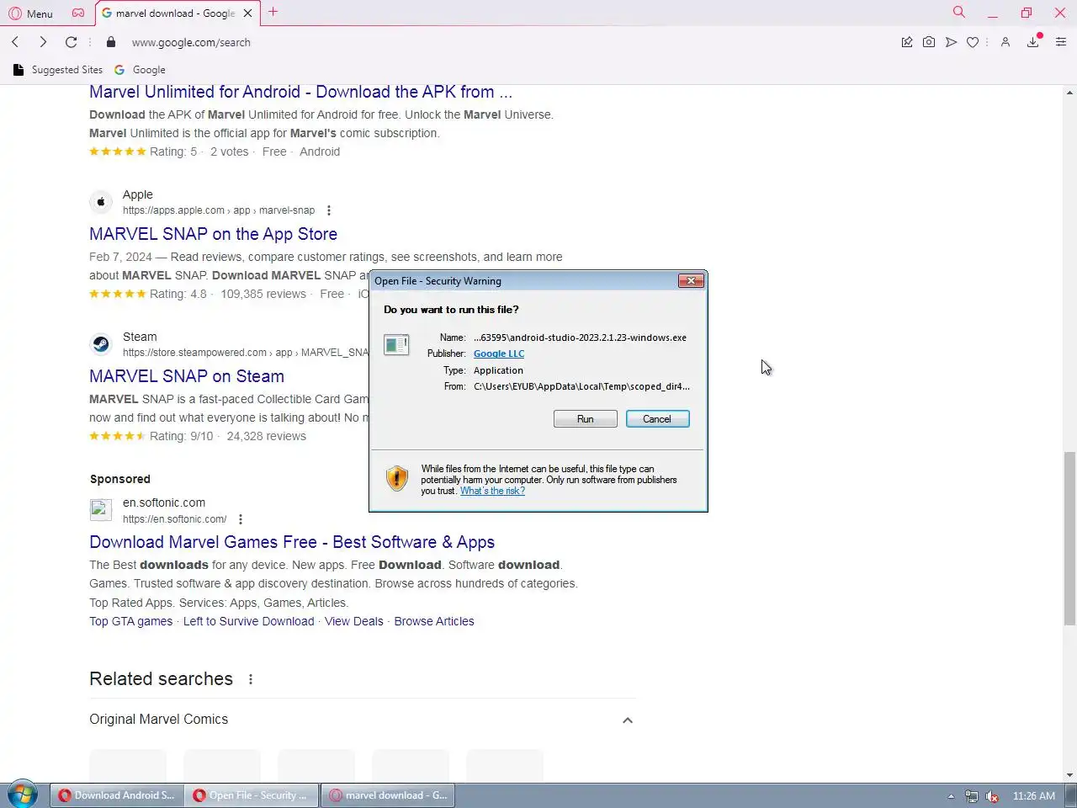
Task: Open a new tab with plus button
Action: pyautogui.click(x=273, y=12)
